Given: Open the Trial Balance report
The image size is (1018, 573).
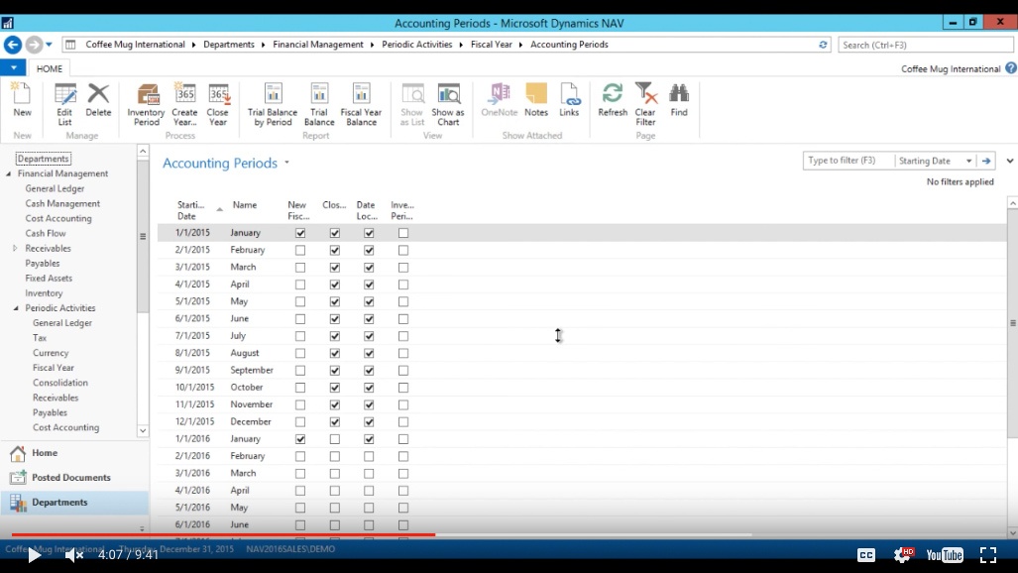Looking at the screenshot, I should (x=319, y=104).
